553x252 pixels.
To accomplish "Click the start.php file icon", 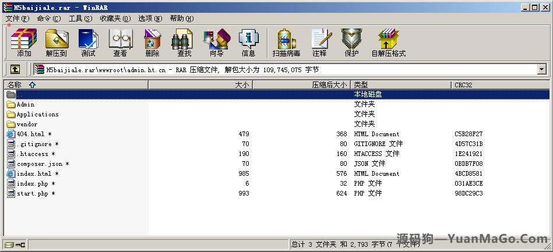I will tap(11, 193).
